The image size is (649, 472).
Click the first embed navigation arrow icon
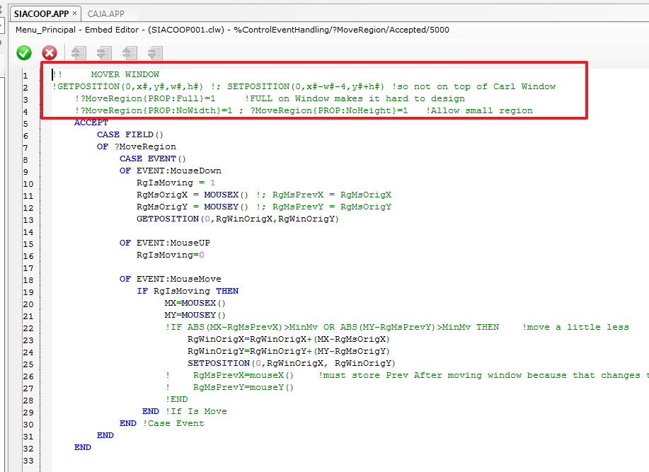coord(79,53)
